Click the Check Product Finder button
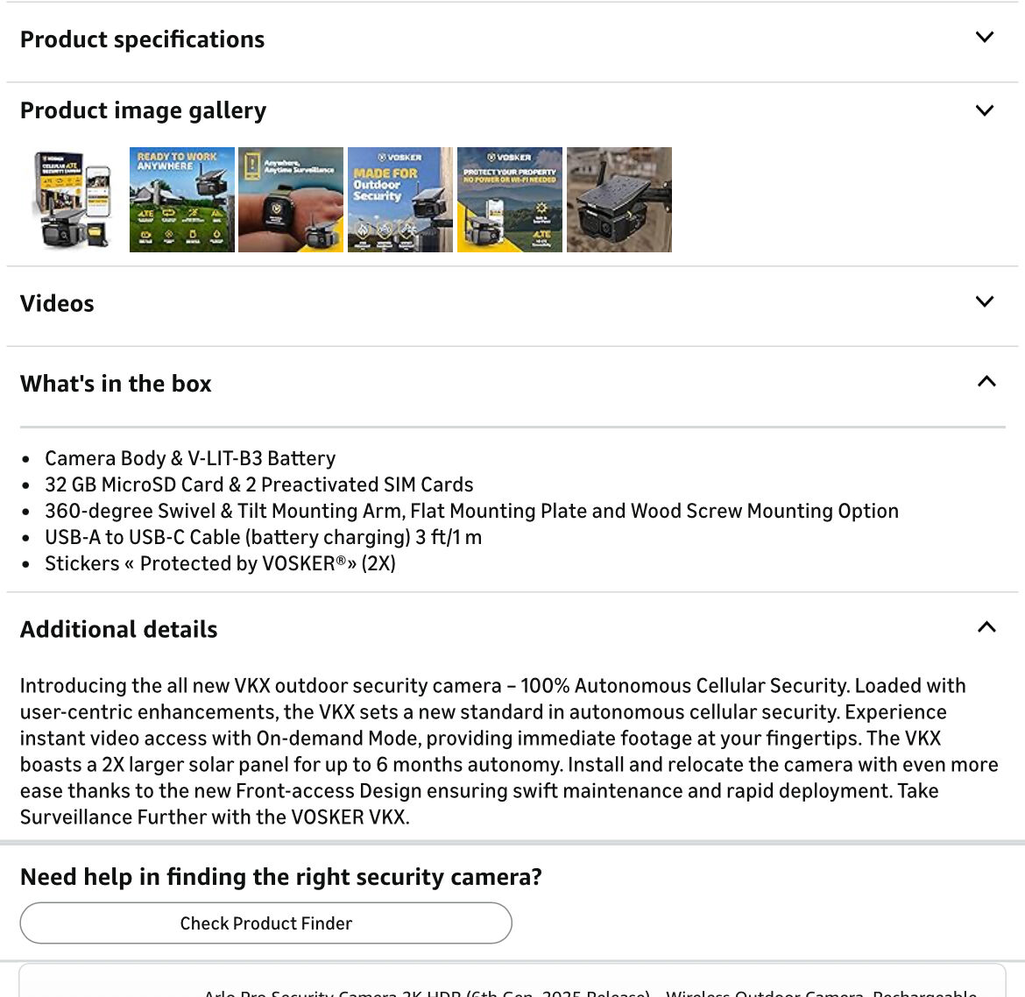 click(x=265, y=923)
